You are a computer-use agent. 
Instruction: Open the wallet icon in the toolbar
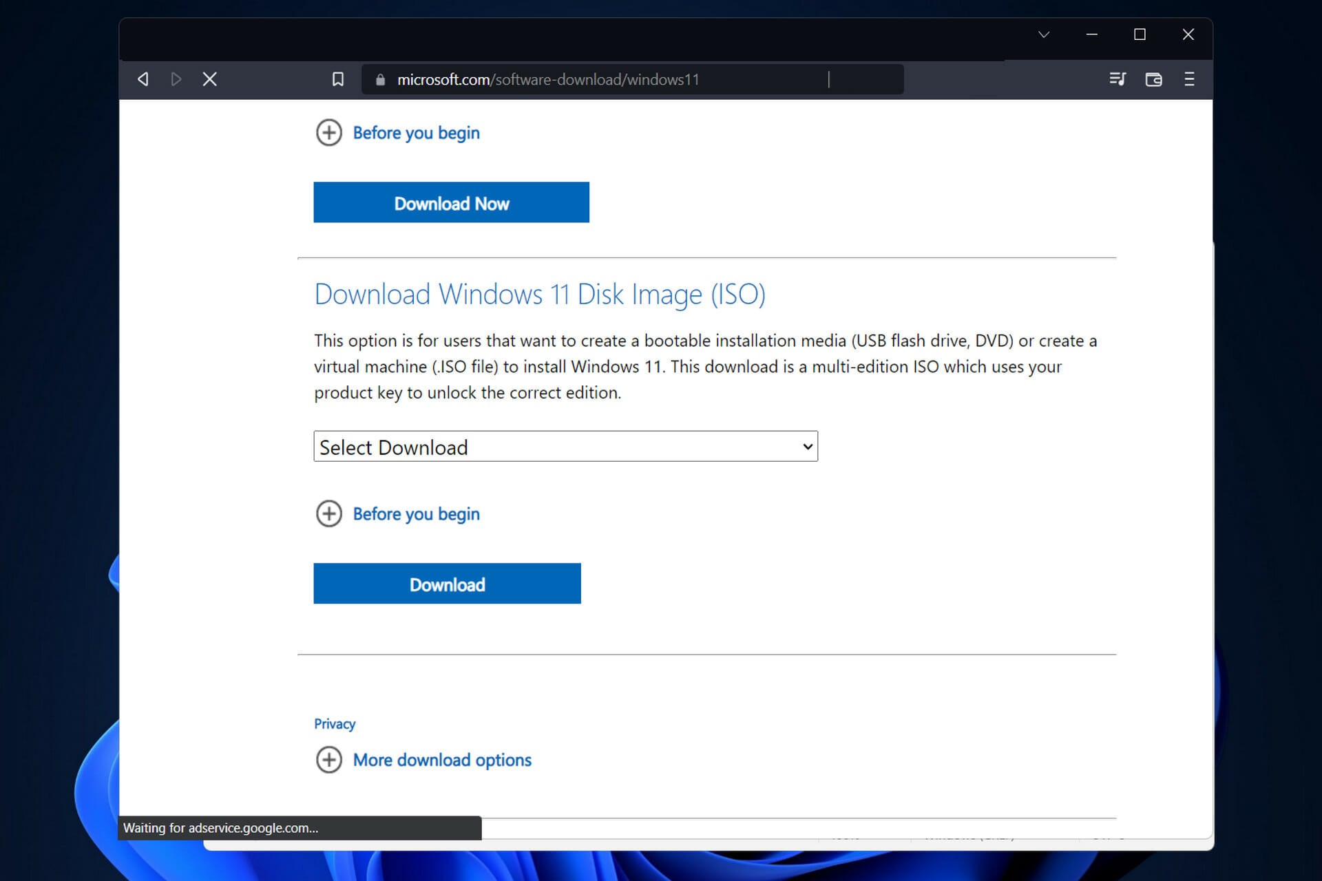[1153, 78]
